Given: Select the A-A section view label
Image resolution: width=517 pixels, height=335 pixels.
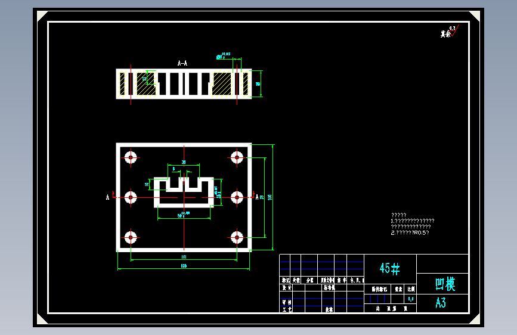Looking at the screenshot, I should coord(182,63).
